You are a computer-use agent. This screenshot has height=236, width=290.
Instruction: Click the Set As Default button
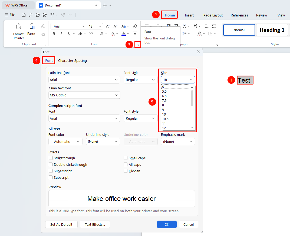point(61,224)
